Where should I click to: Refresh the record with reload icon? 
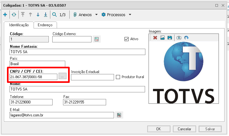pyautogui.click(x=14, y=15)
